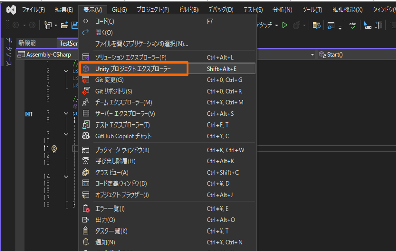Click the Visual Studio logo icon
396x251 pixels.
(10, 9)
